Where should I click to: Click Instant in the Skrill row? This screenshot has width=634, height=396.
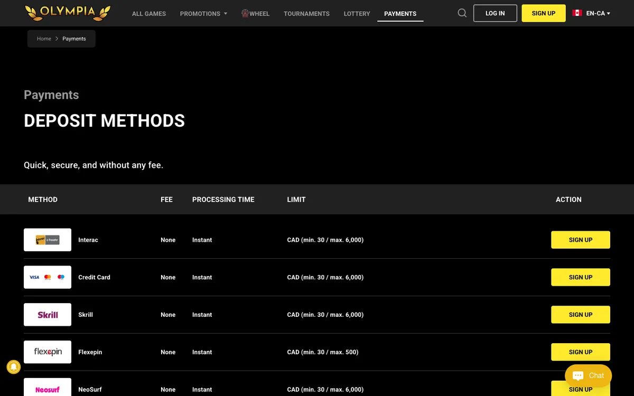[x=202, y=315]
